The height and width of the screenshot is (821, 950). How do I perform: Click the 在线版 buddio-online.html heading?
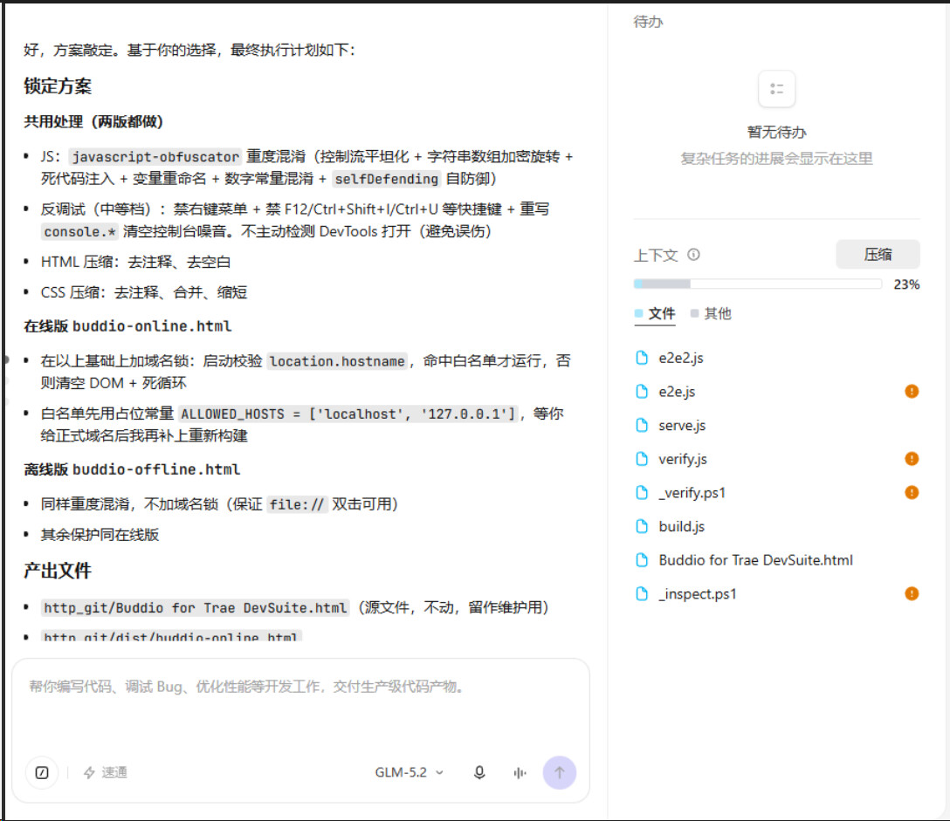click(x=127, y=325)
